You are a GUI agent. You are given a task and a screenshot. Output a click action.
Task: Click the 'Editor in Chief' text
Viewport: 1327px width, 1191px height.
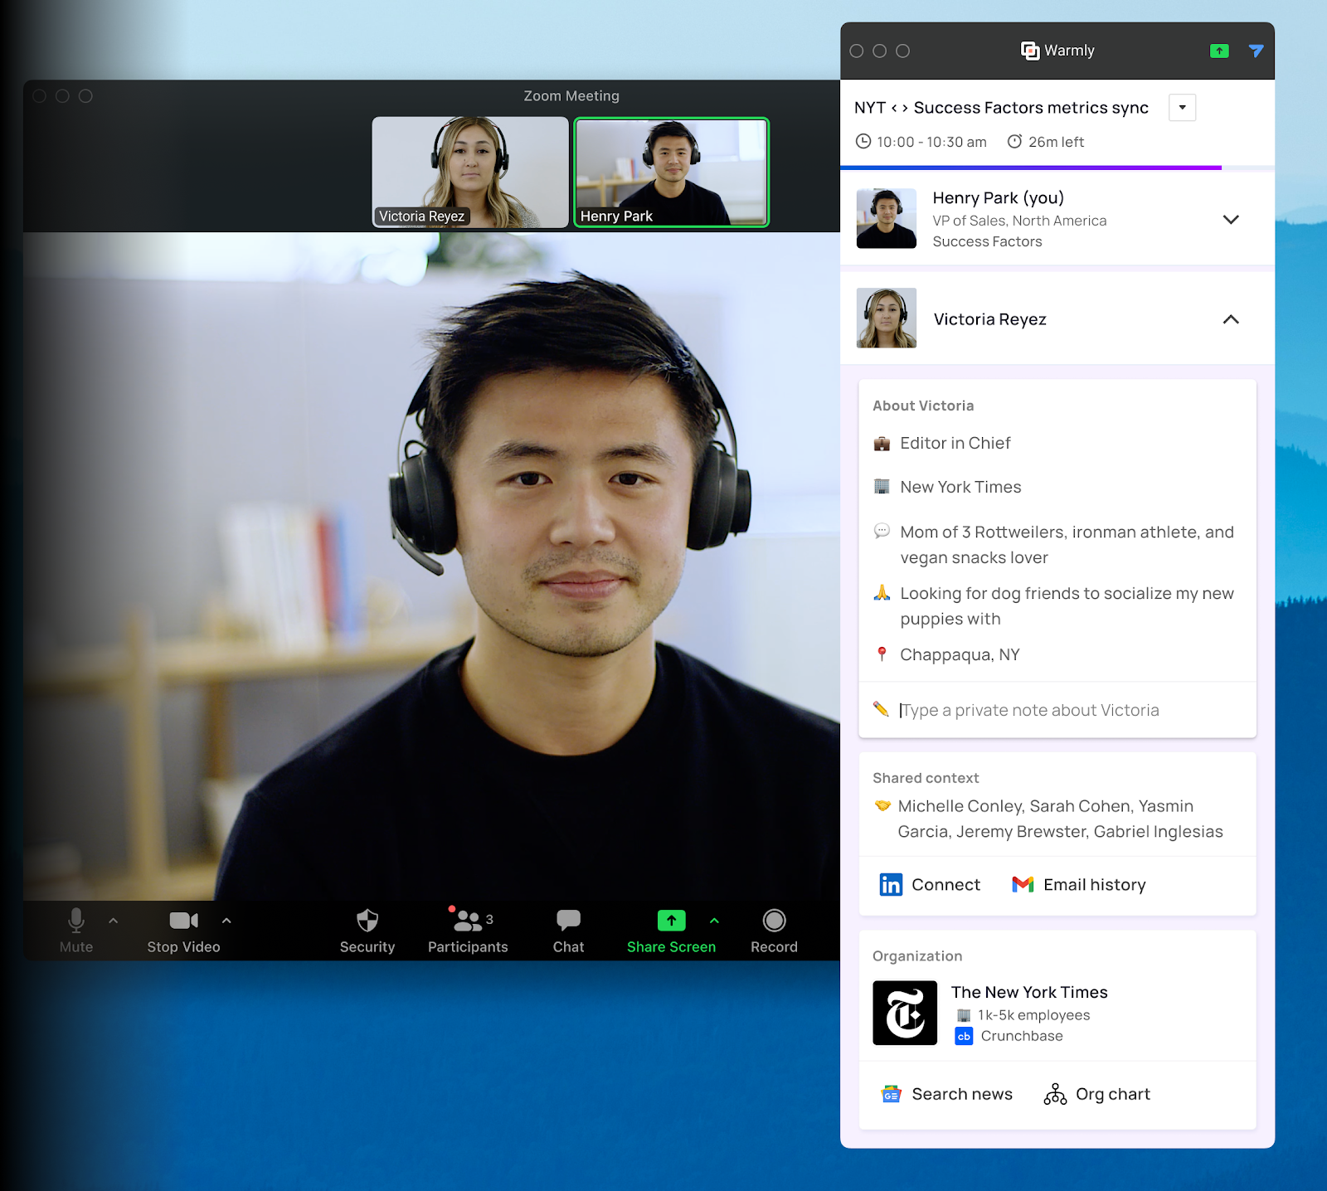[955, 443]
